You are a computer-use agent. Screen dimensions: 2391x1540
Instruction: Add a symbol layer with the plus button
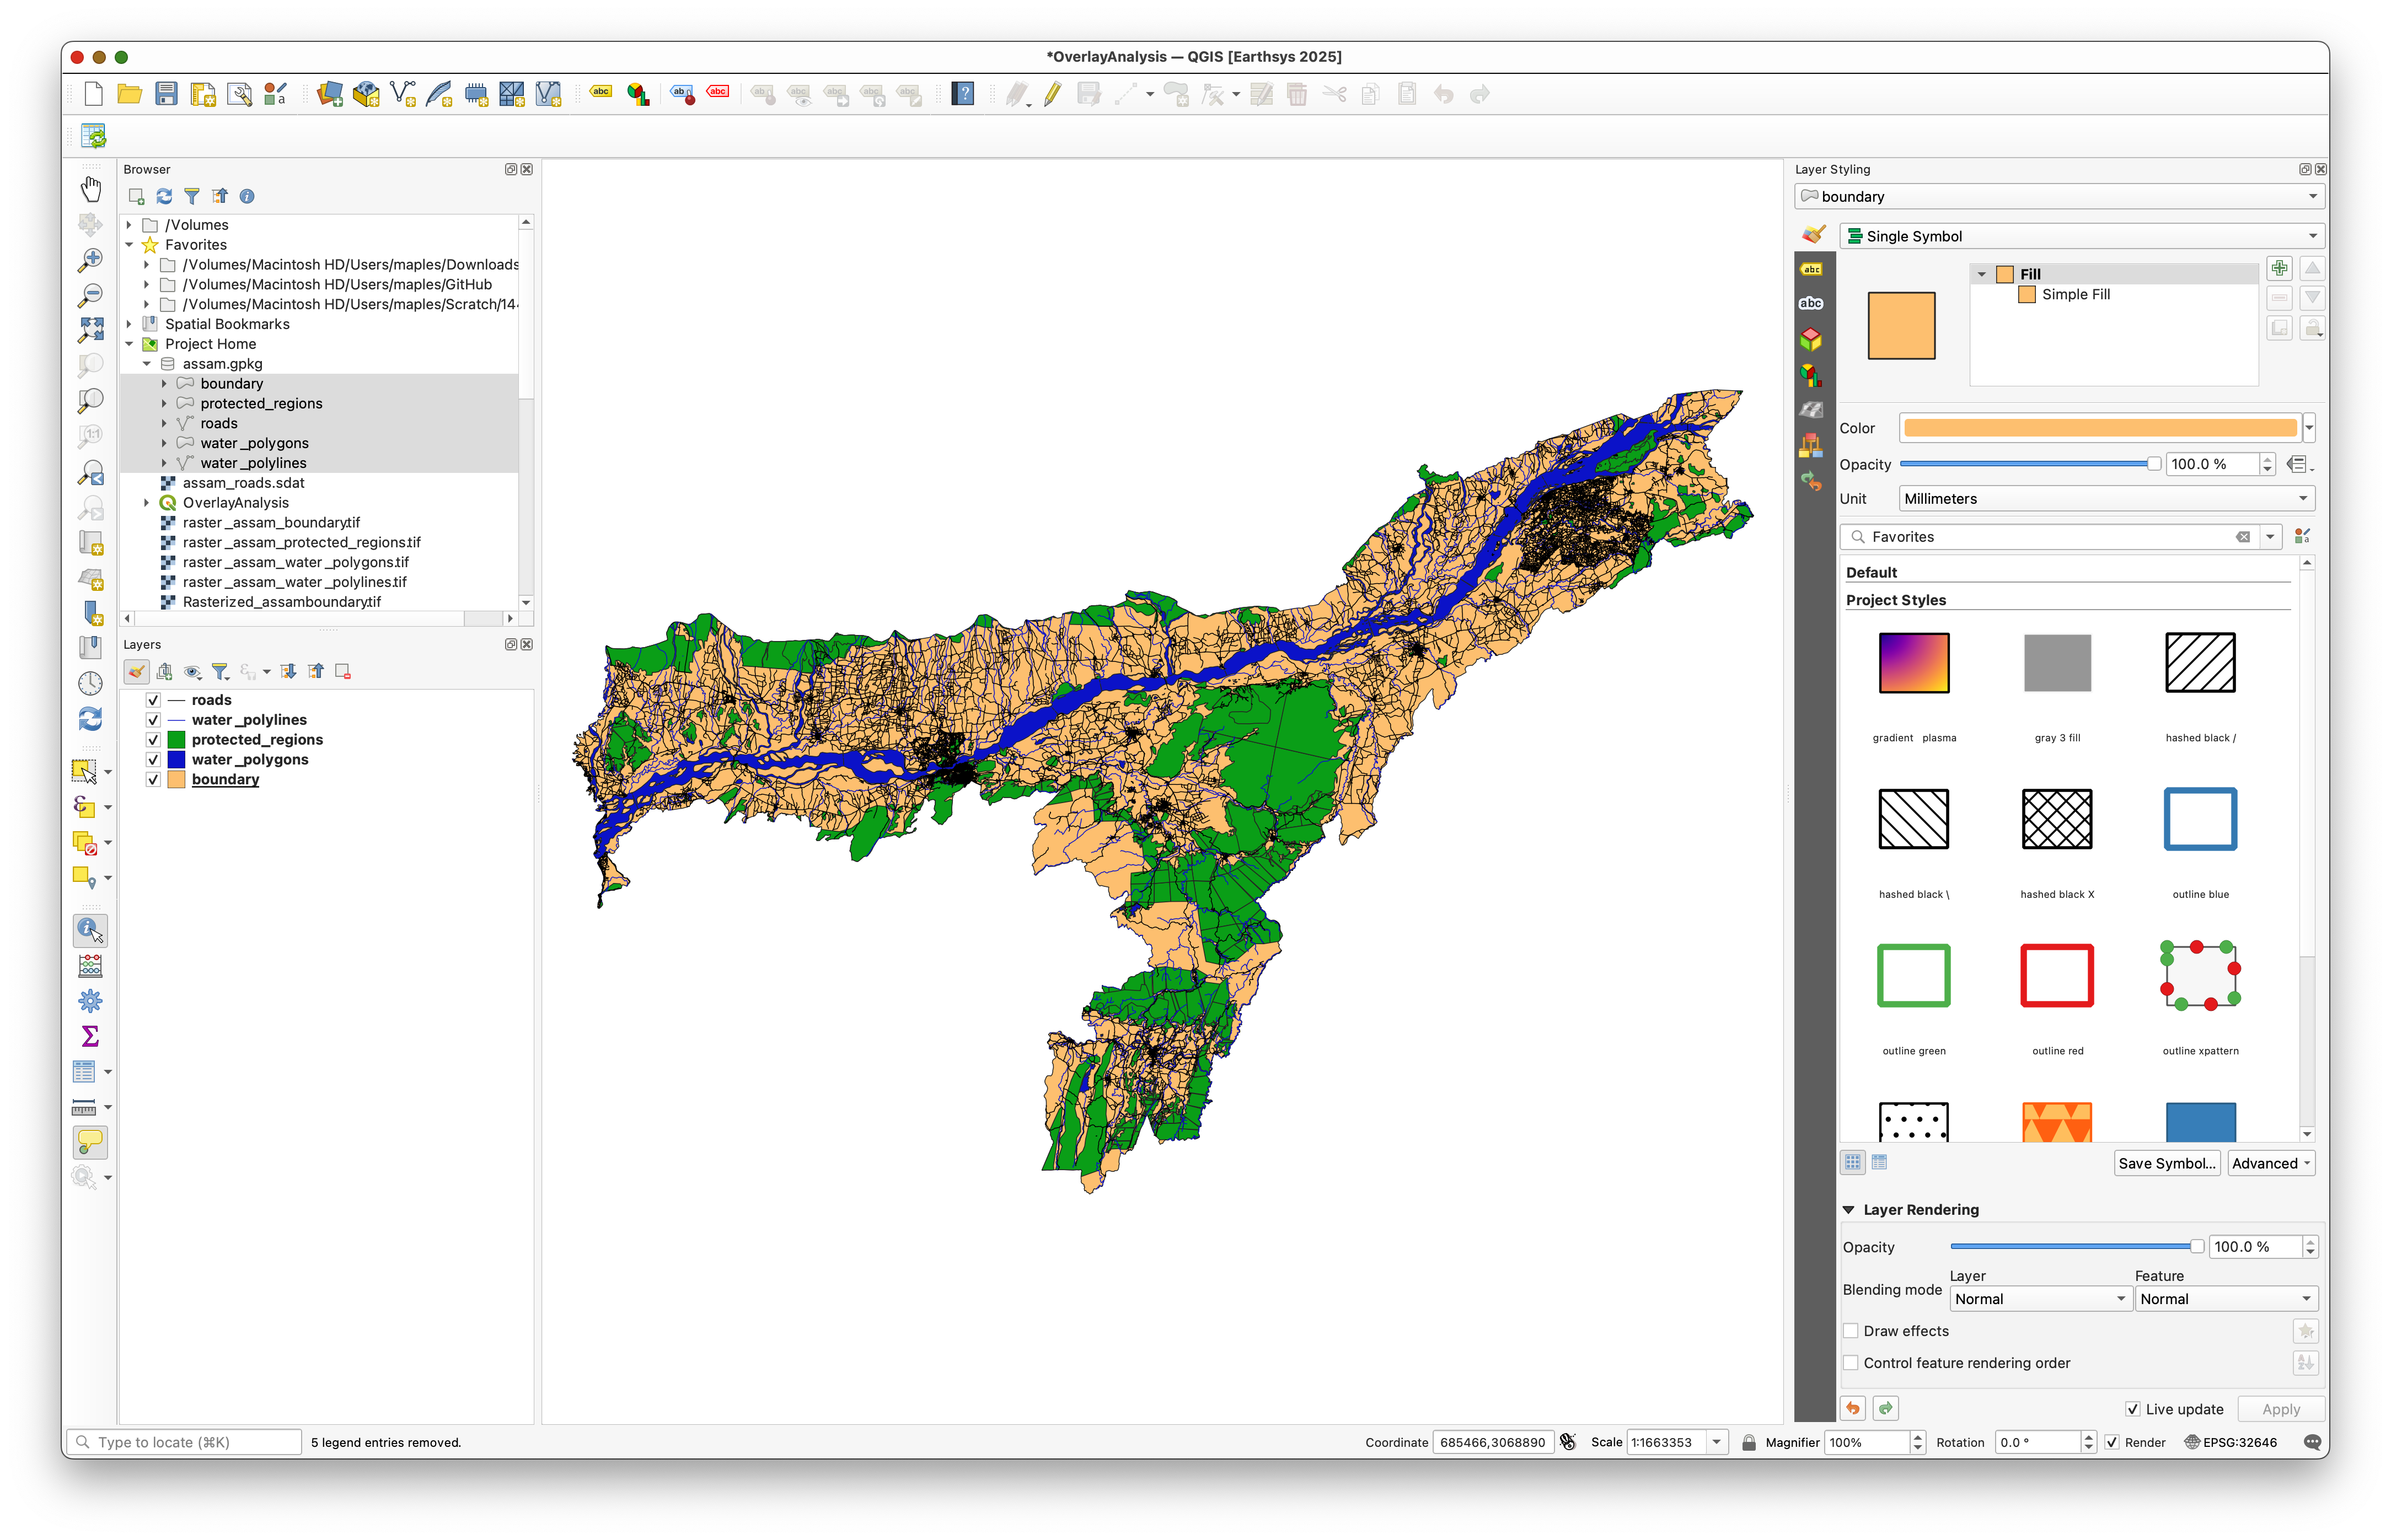pyautogui.click(x=2279, y=268)
